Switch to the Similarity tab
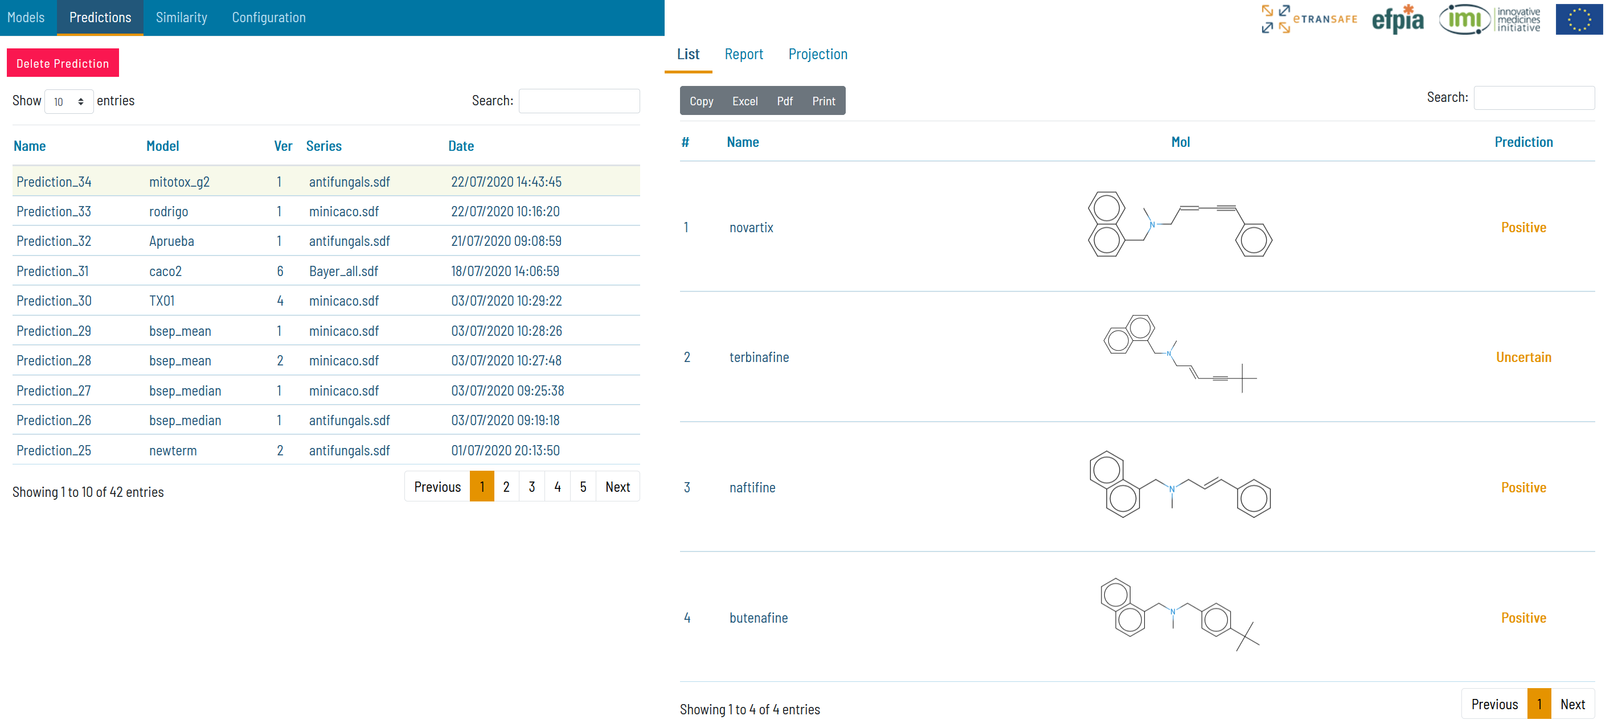The width and height of the screenshot is (1622, 724). click(x=181, y=18)
